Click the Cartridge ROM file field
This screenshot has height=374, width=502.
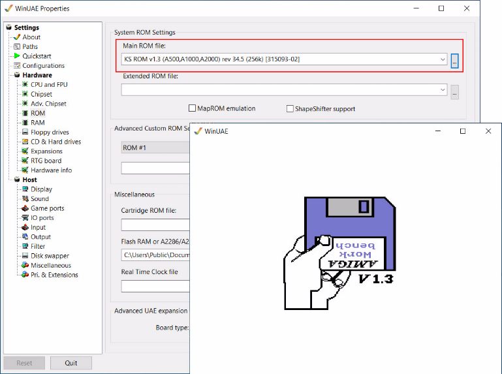[155, 225]
